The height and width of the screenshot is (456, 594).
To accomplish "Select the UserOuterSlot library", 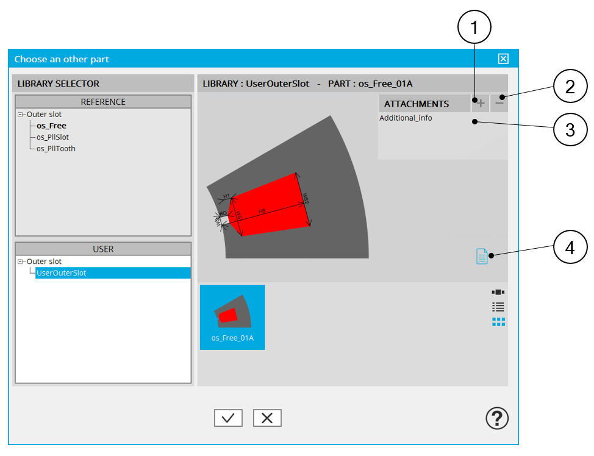I will 61,273.
